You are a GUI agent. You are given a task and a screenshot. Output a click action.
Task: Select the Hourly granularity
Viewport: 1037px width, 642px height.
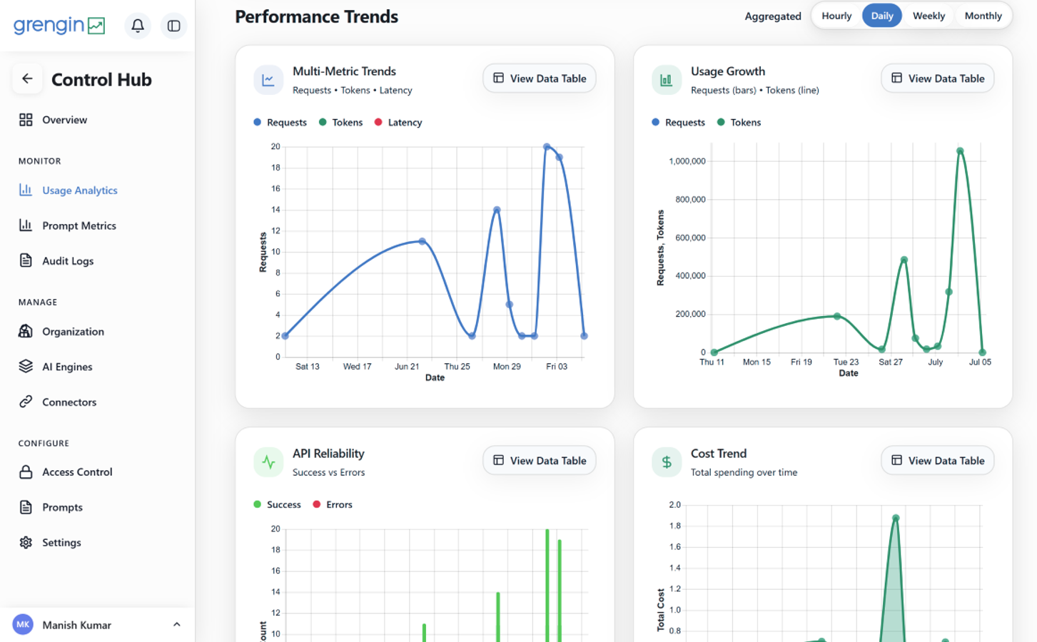[x=836, y=16]
